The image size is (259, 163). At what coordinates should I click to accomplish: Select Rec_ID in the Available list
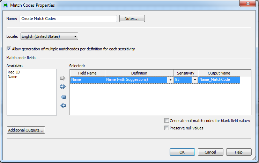[x=13, y=72]
